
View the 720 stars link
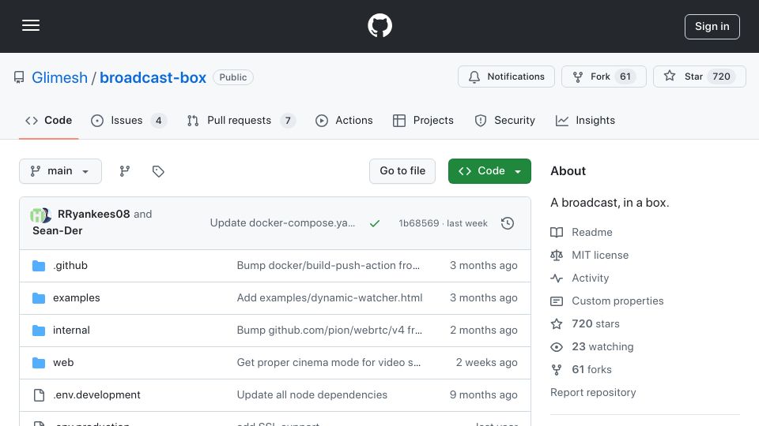595,323
